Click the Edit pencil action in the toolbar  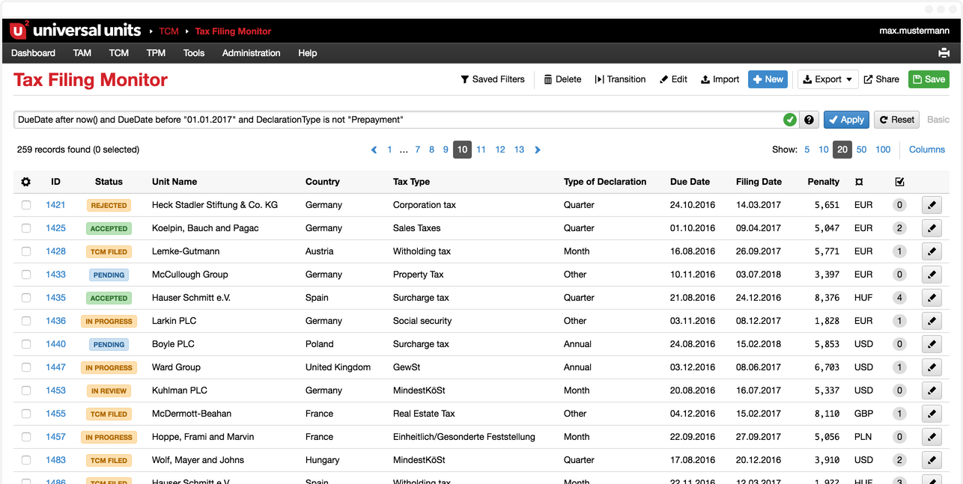673,79
